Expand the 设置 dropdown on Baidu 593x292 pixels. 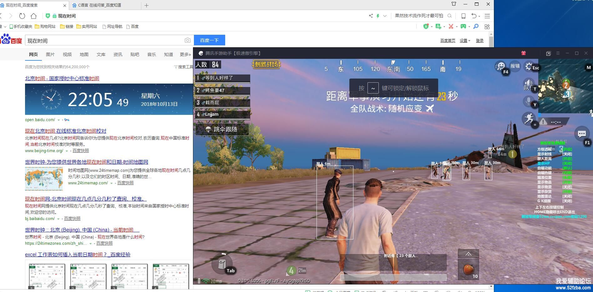[x=465, y=41]
